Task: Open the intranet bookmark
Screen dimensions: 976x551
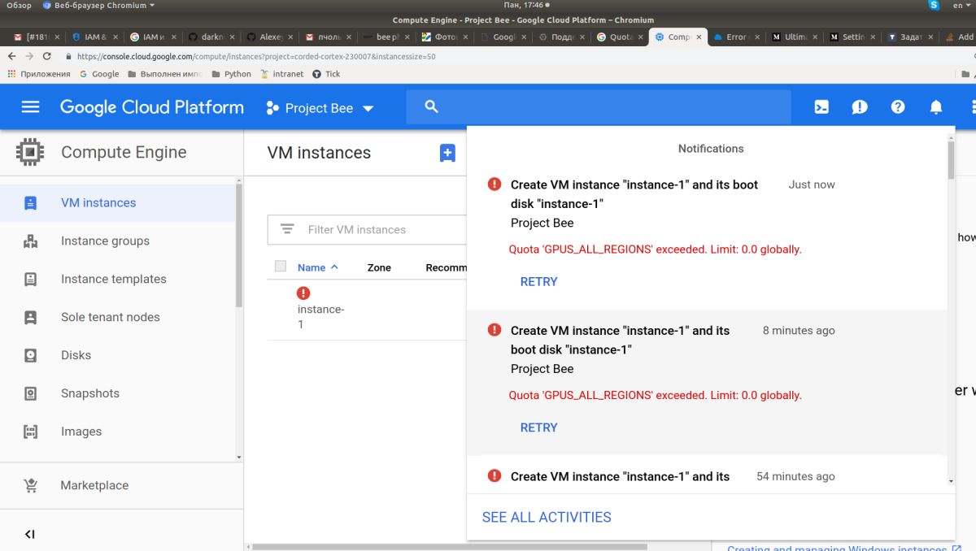Action: click(281, 74)
